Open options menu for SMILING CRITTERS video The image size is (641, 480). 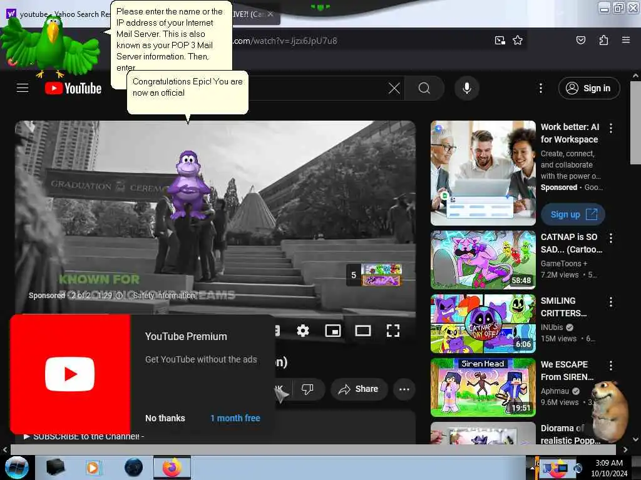point(611,302)
